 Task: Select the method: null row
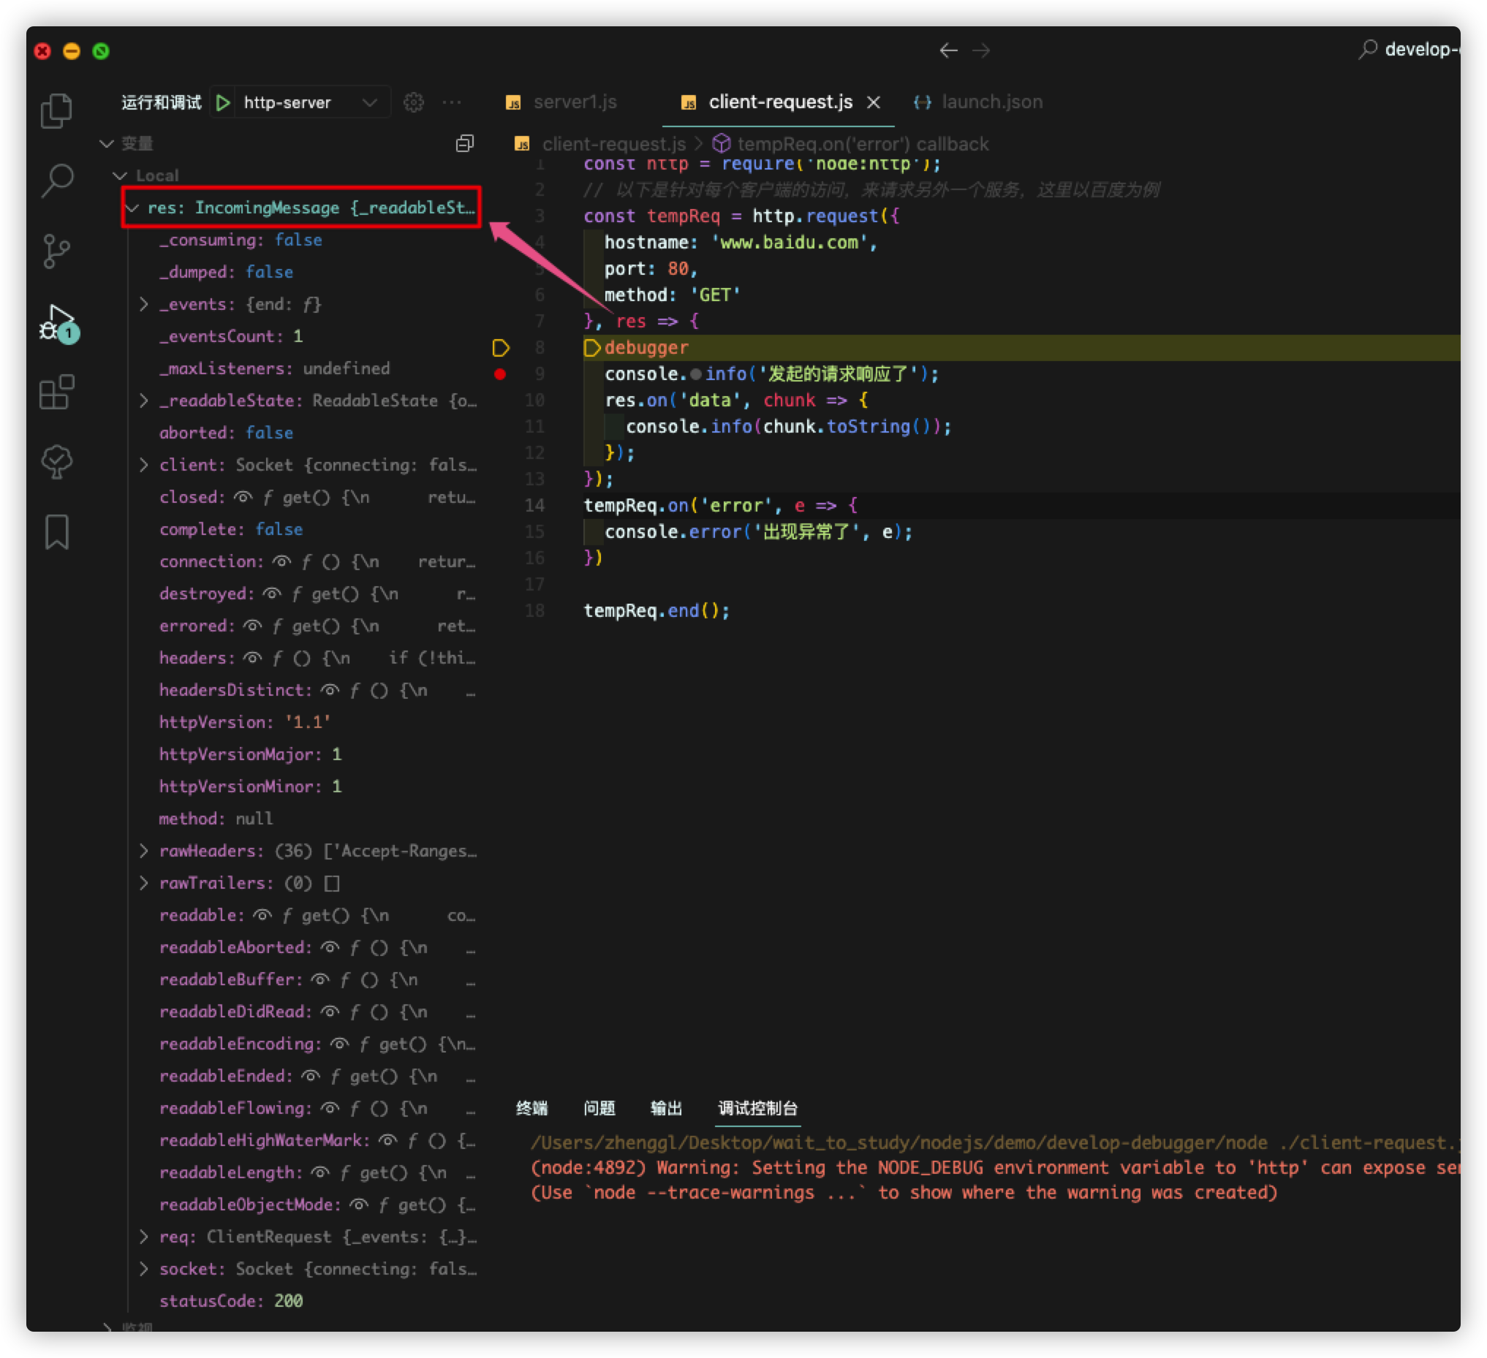(295, 819)
